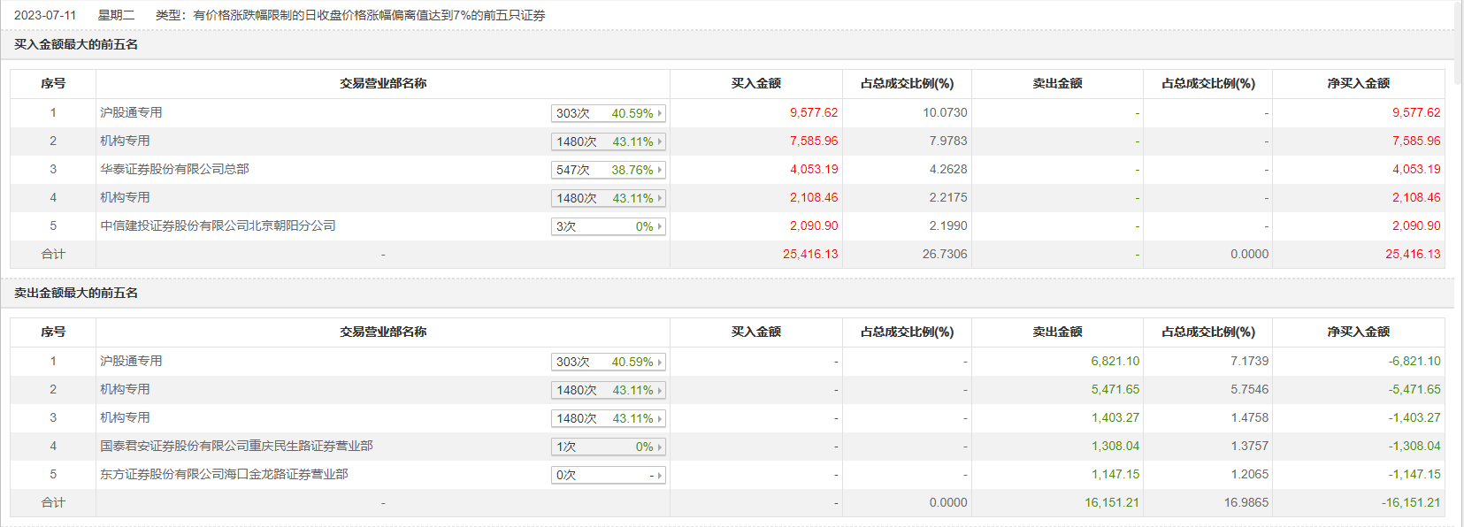Click arrow icon beside 303次 in buy table

660,113
